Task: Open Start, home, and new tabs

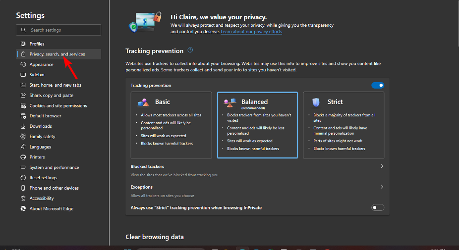Action: (55, 85)
